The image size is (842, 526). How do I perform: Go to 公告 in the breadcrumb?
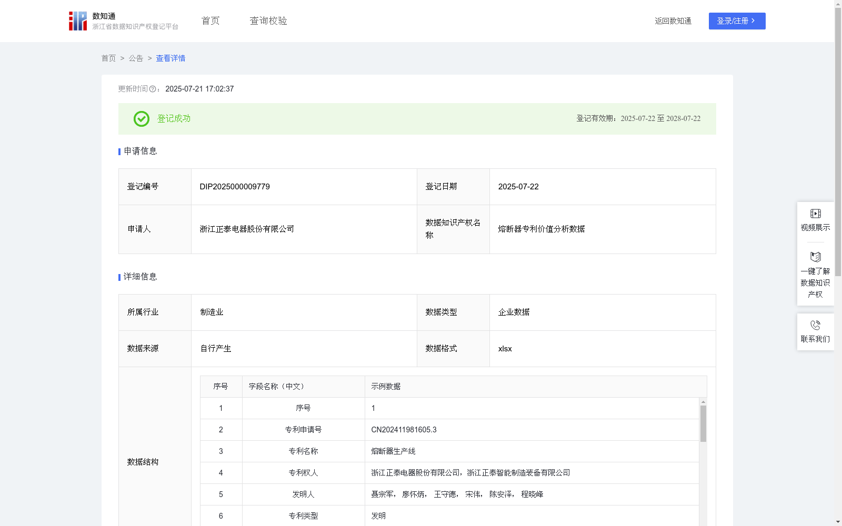coord(136,58)
